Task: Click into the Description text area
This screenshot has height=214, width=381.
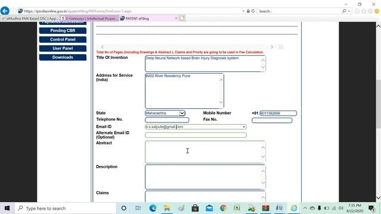Action: click(x=205, y=177)
